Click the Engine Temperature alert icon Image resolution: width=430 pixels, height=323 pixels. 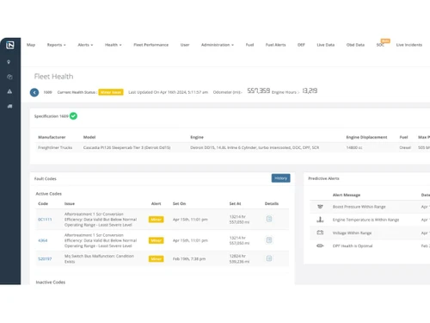[x=320, y=220]
